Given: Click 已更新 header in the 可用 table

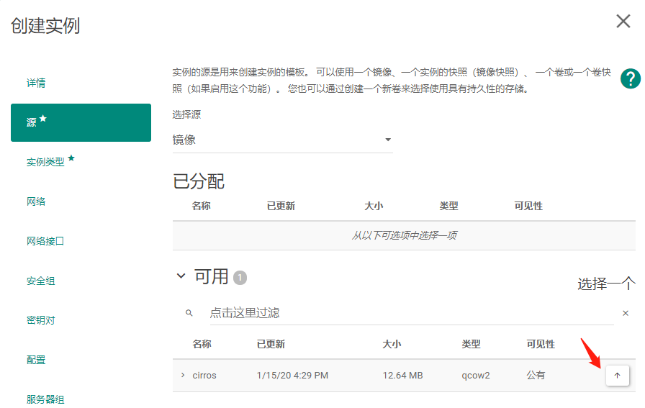Looking at the screenshot, I should point(271,344).
